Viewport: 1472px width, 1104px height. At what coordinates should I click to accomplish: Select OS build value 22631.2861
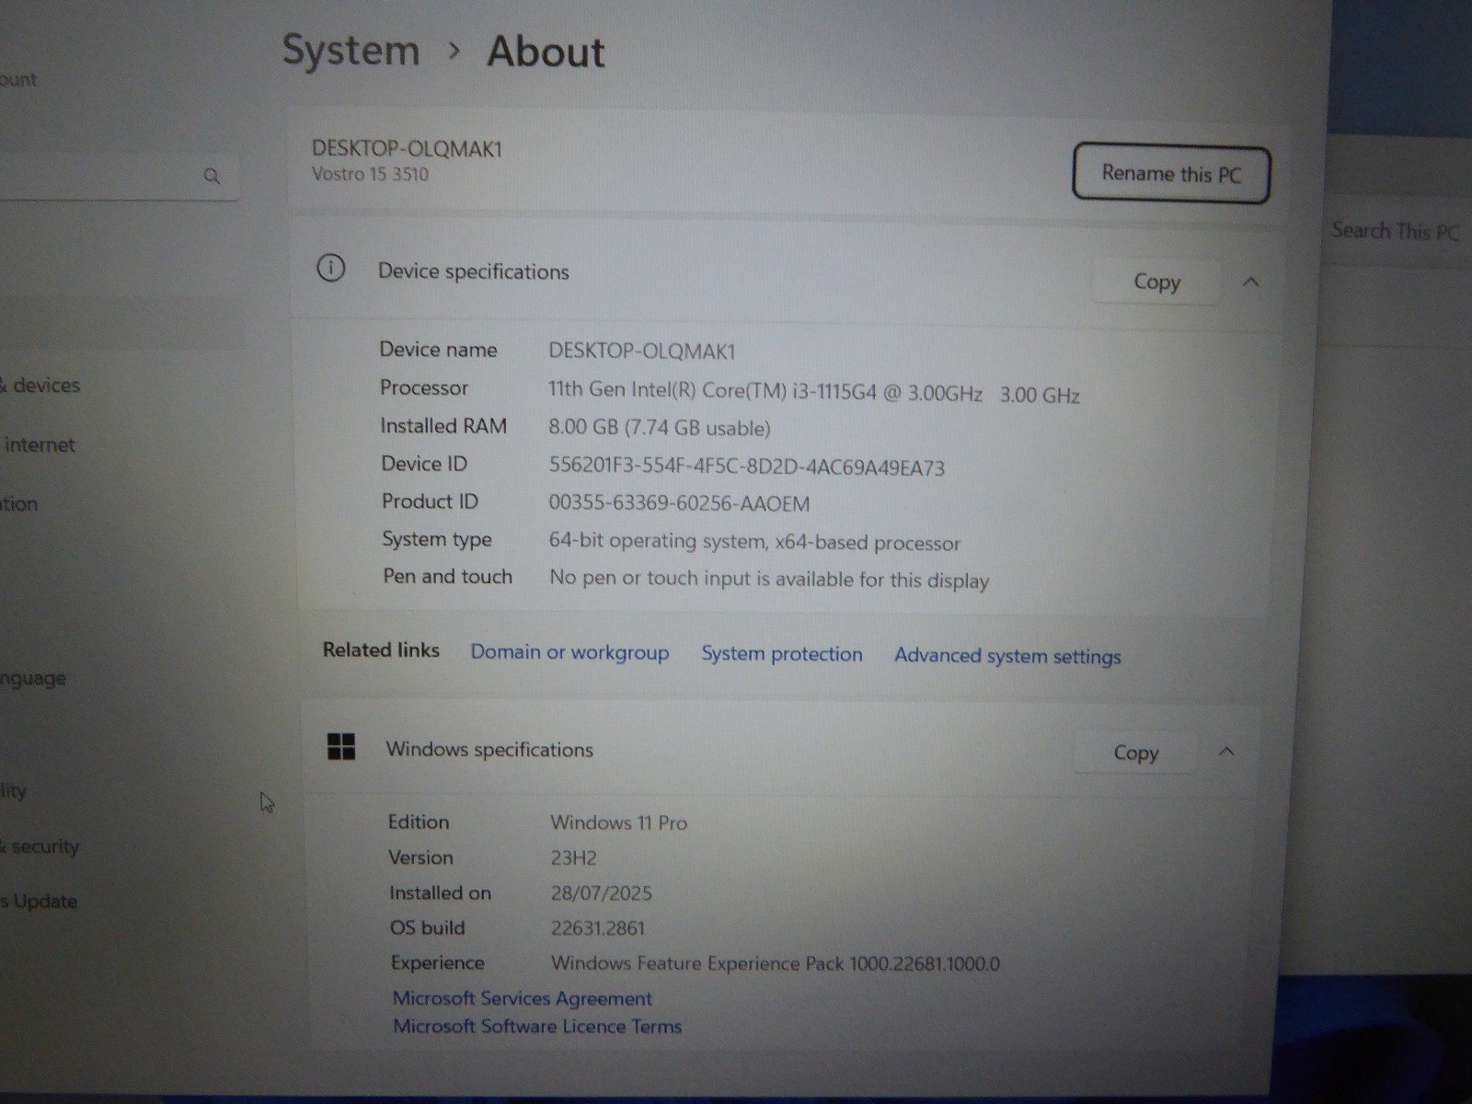[x=597, y=928]
